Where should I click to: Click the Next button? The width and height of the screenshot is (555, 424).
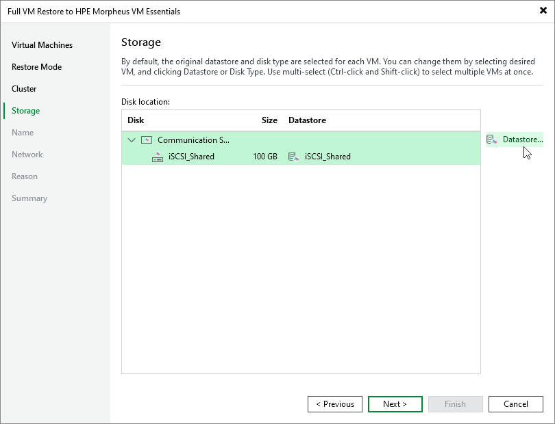tap(395, 403)
